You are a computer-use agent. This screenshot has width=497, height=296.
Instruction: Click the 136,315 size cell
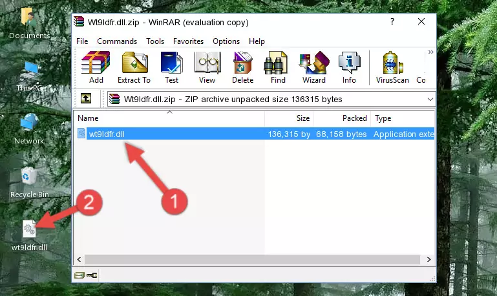[289, 134]
